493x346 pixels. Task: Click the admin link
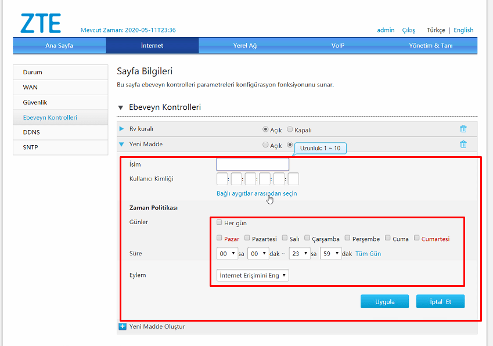(x=386, y=30)
